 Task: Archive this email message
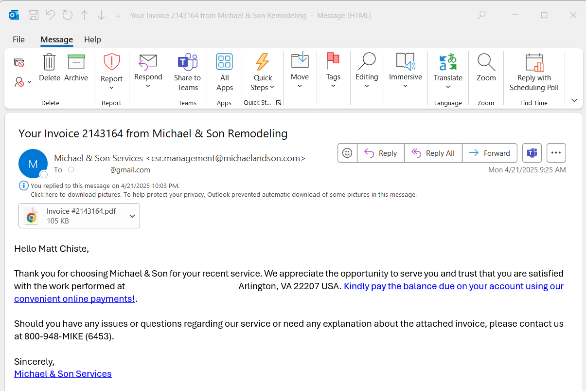point(76,63)
